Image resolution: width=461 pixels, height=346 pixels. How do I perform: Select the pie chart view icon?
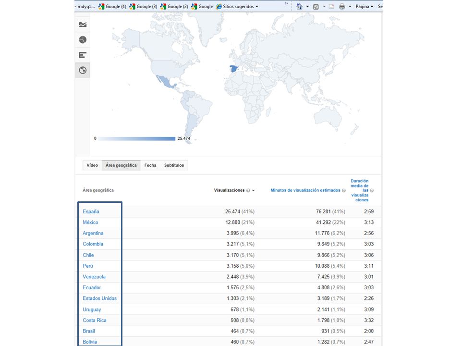pyautogui.click(x=83, y=40)
